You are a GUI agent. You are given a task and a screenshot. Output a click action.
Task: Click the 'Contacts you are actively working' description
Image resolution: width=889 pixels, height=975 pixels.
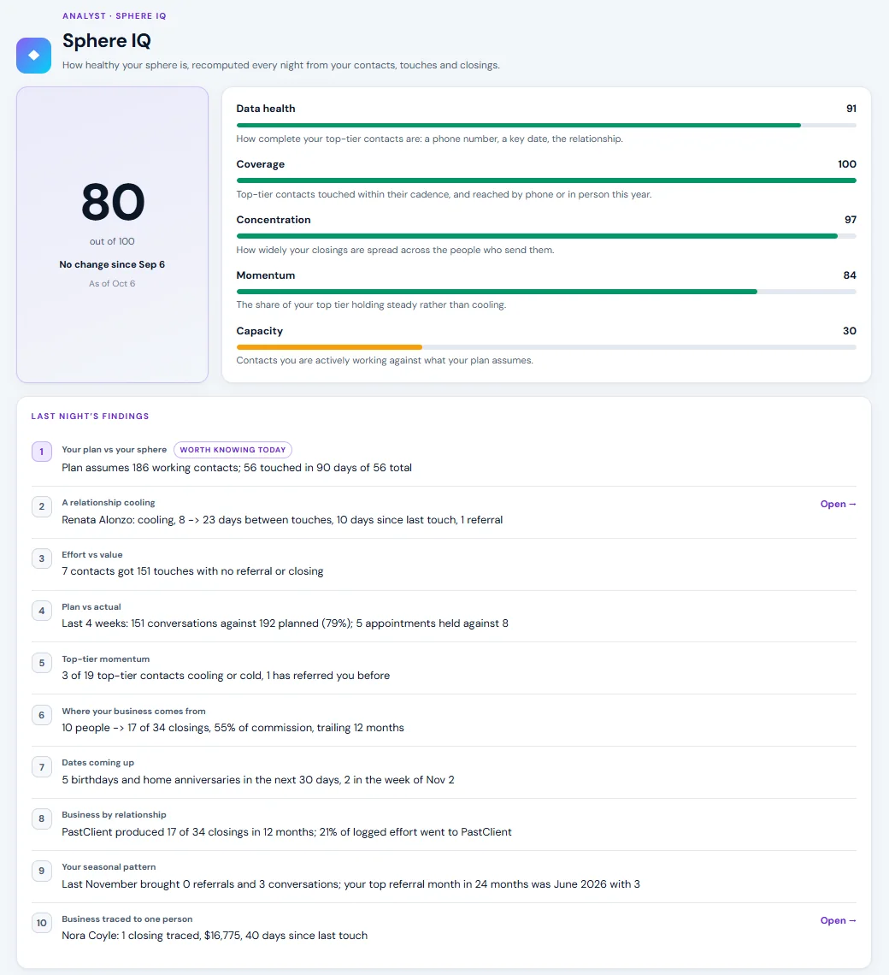coord(385,361)
